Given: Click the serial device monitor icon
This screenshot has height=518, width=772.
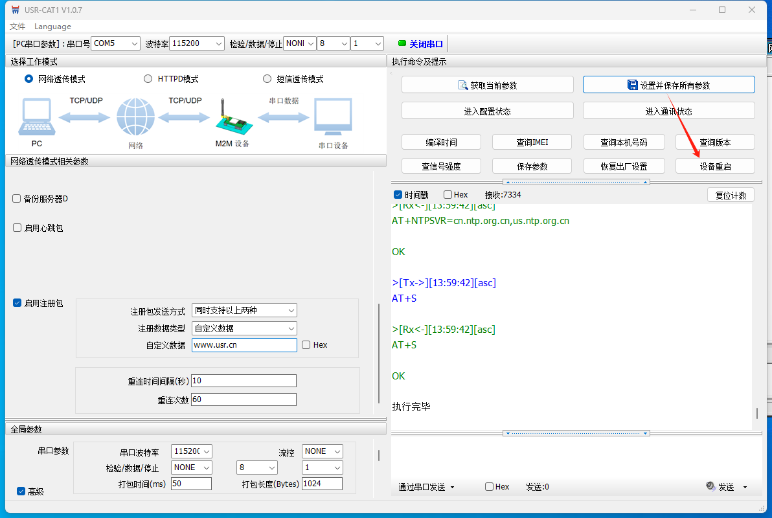Looking at the screenshot, I should click(333, 117).
